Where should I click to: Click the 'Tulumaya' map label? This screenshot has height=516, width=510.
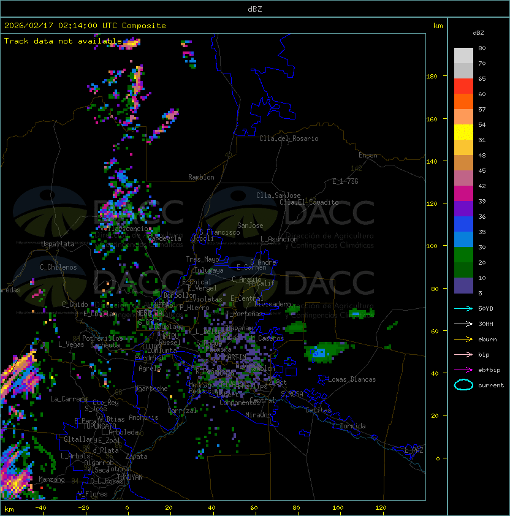(x=209, y=270)
